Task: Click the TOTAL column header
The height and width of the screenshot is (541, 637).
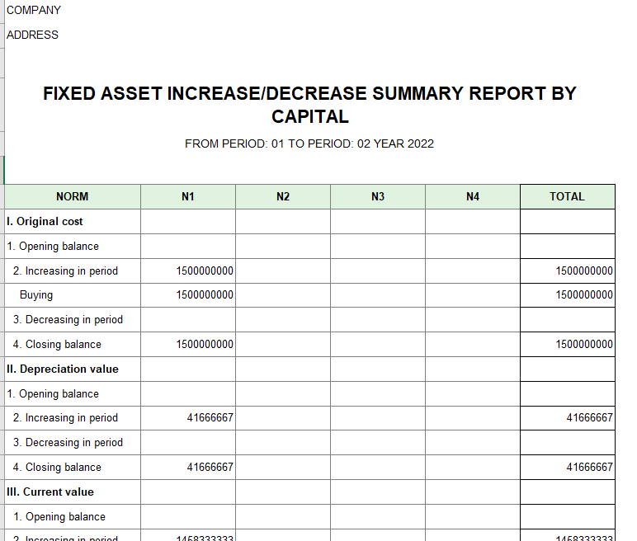Action: (567, 197)
